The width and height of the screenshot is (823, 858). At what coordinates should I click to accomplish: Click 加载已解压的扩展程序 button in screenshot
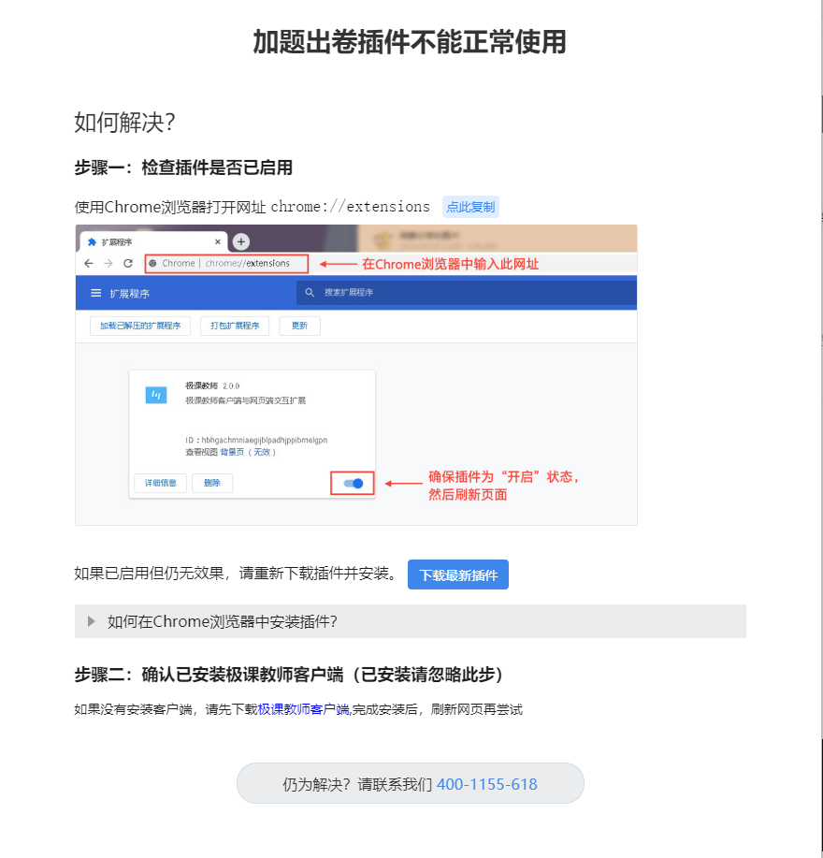coord(140,326)
